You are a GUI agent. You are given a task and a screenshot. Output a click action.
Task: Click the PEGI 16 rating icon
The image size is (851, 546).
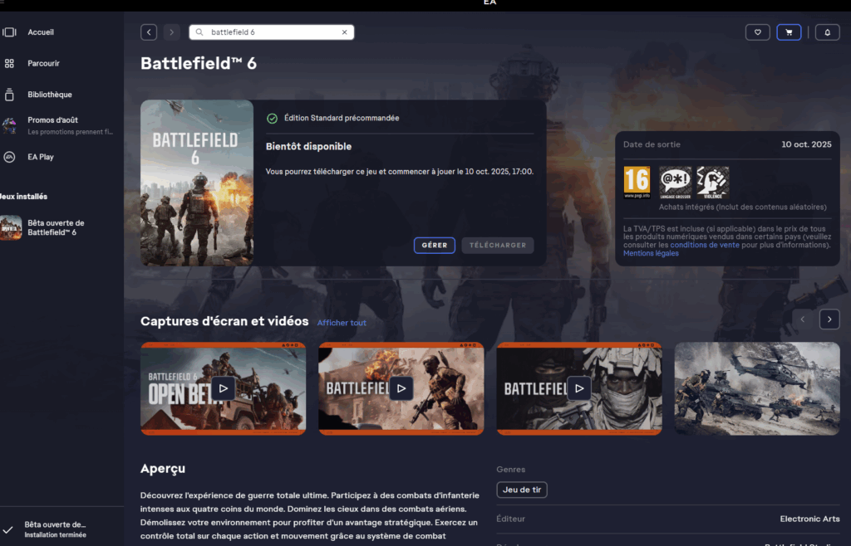coord(637,183)
